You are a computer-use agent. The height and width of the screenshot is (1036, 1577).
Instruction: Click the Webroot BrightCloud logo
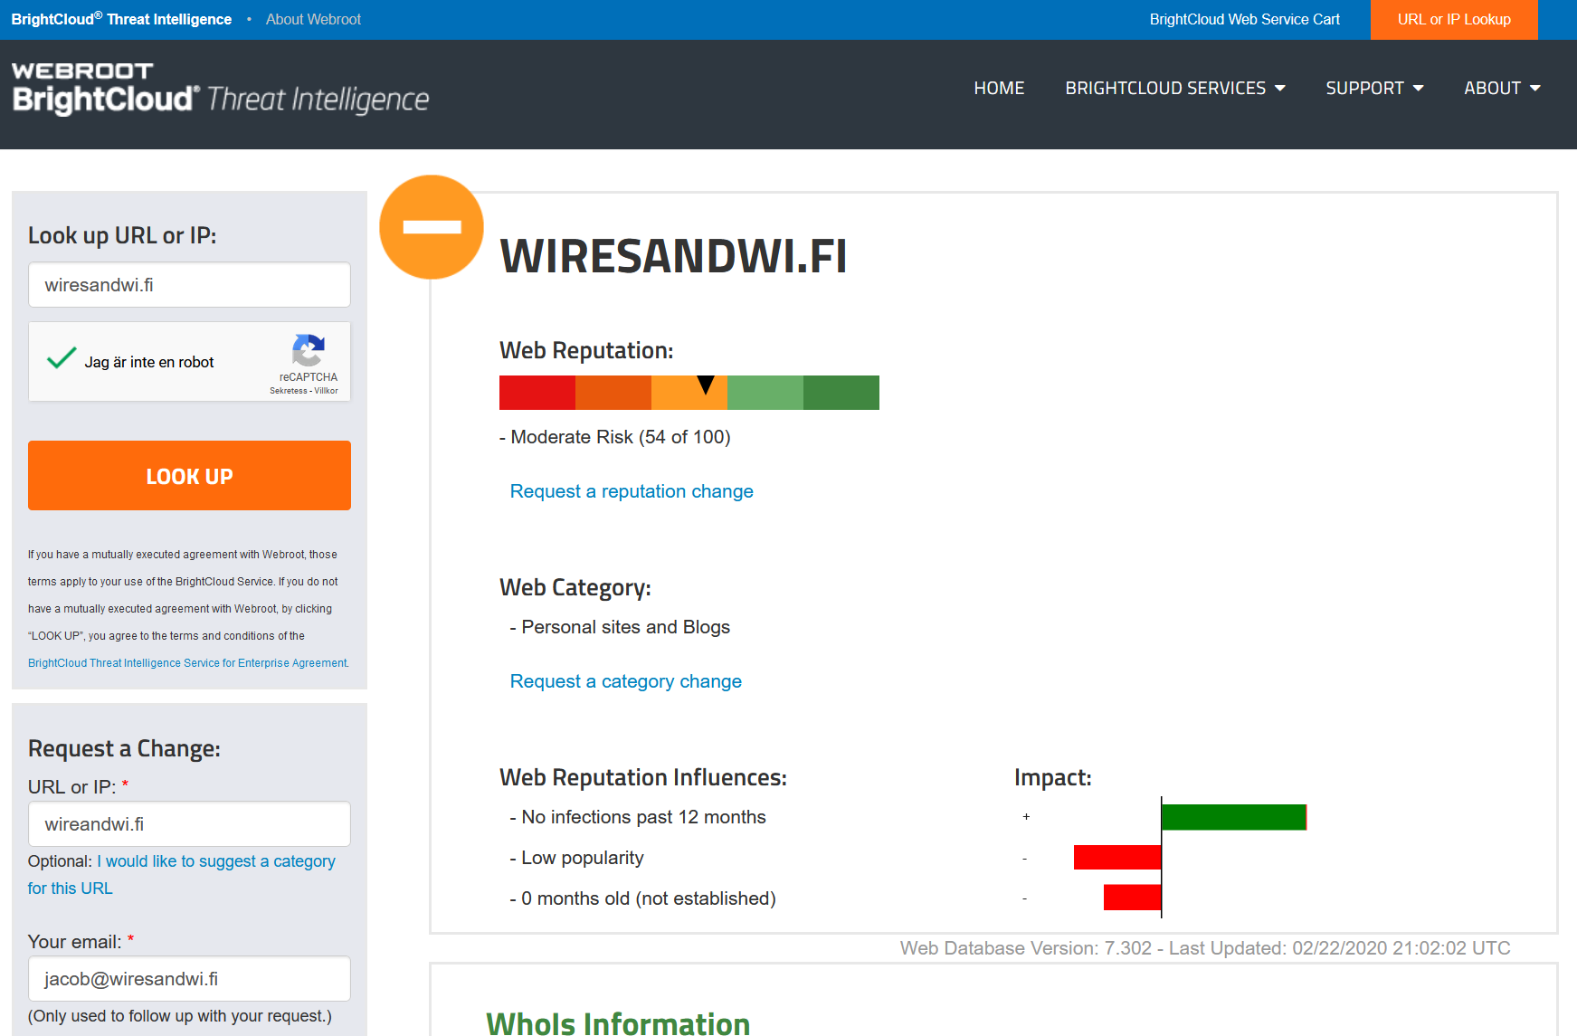click(x=219, y=89)
